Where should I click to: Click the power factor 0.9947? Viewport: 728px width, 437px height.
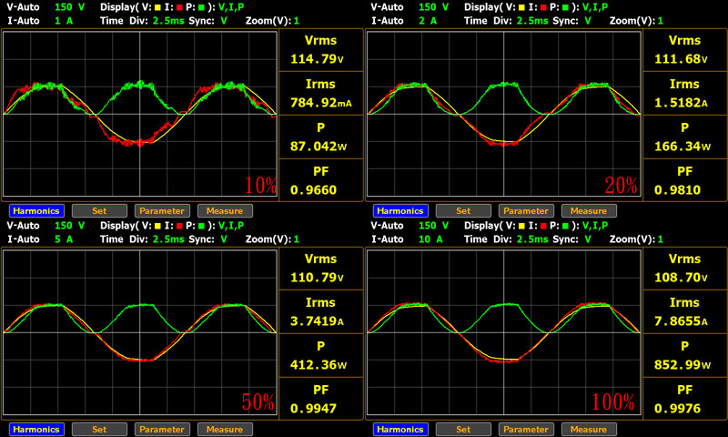[313, 408]
